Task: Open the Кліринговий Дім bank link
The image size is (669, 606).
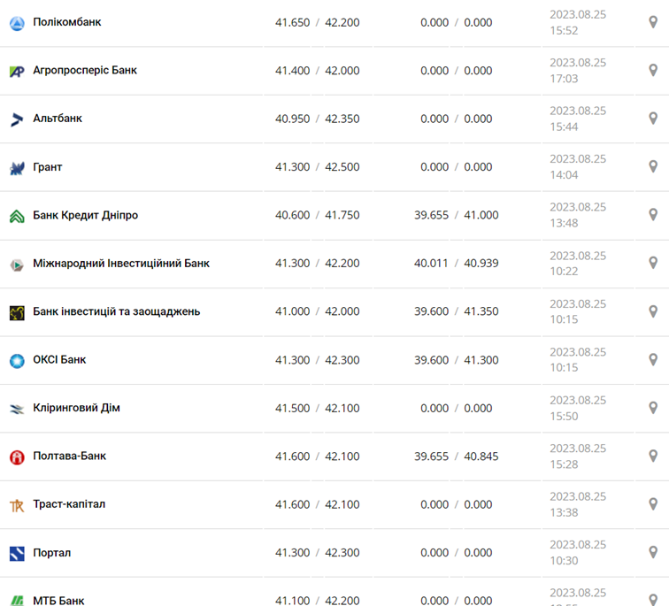Action: [76, 408]
